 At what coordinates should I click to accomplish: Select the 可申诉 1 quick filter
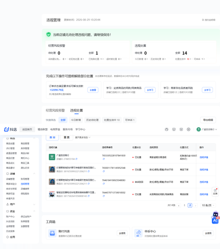(x=130, y=120)
